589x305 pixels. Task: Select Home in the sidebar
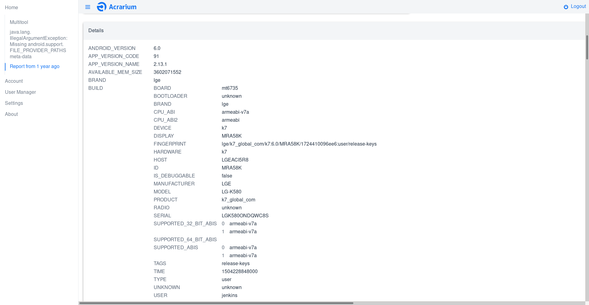pos(11,7)
